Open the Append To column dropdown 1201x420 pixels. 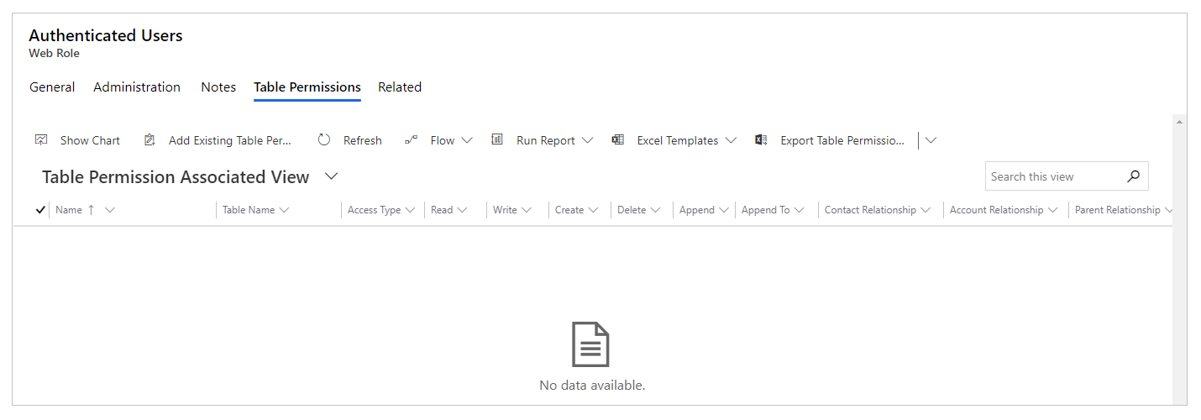click(799, 210)
